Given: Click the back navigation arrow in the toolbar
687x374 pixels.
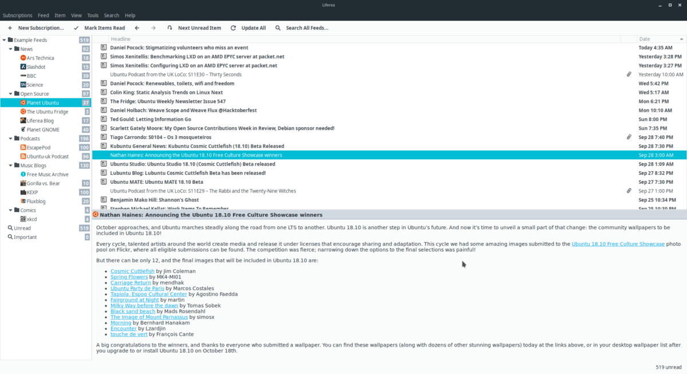Looking at the screenshot, I should (137, 27).
